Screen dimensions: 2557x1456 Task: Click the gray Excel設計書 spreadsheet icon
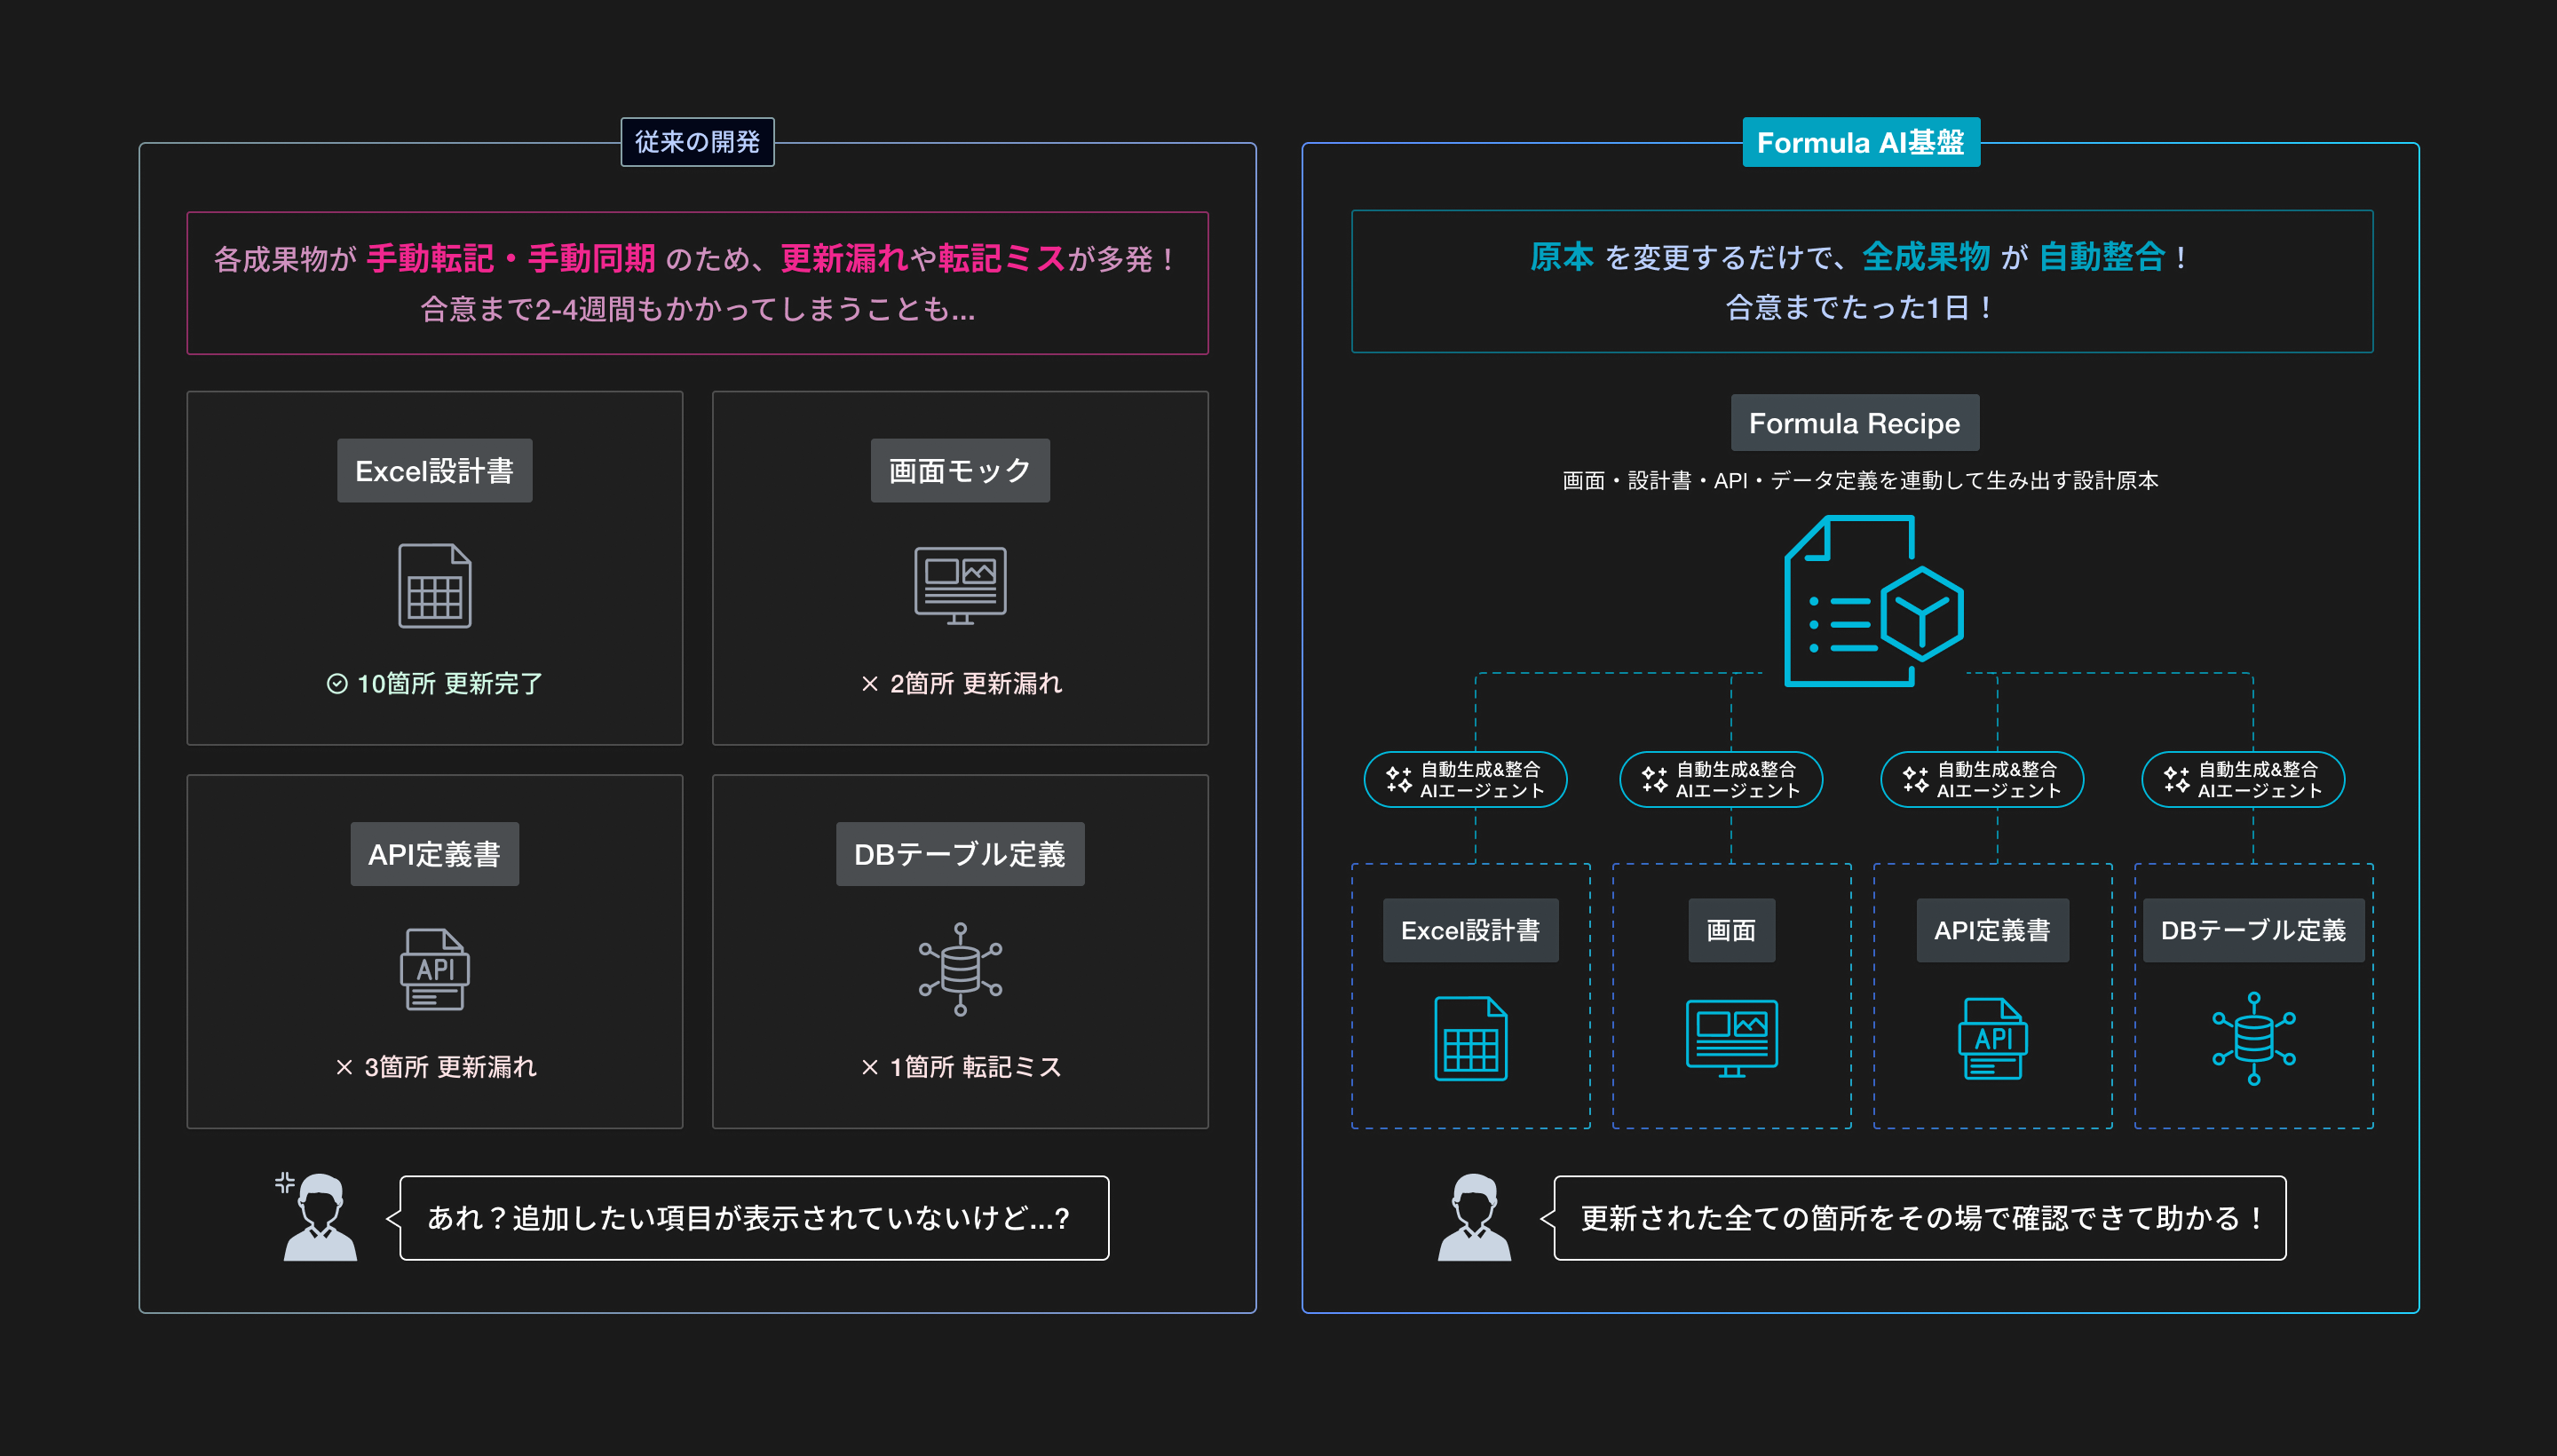coord(434,586)
